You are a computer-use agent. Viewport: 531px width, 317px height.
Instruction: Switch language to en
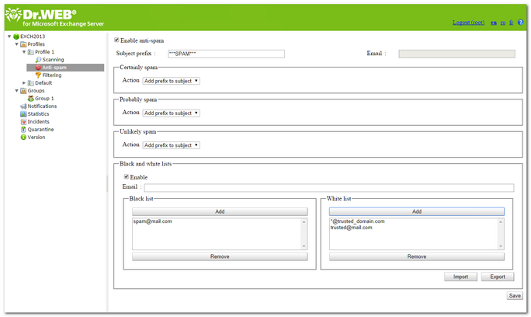point(494,23)
